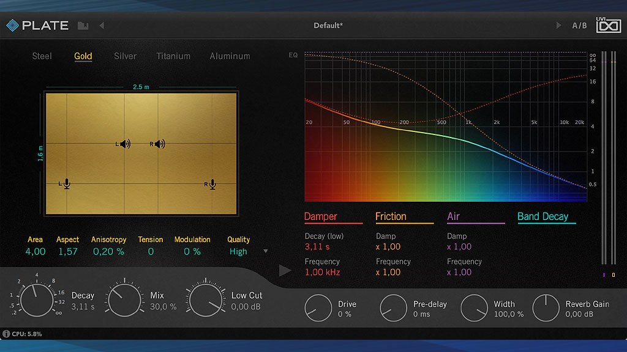Click the right microphone icon on plate
Viewport: 627px width, 352px height.
(x=212, y=183)
